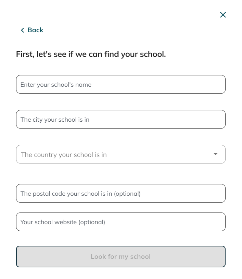Viewport: 242px width, 279px height.
Task: Submit the school search form
Action: point(120,256)
